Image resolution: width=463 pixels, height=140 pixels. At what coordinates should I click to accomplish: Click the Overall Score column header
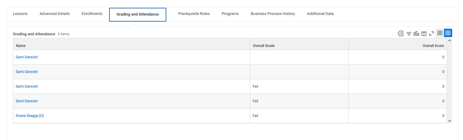(x=433, y=46)
